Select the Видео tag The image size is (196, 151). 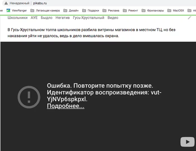click(x=113, y=18)
